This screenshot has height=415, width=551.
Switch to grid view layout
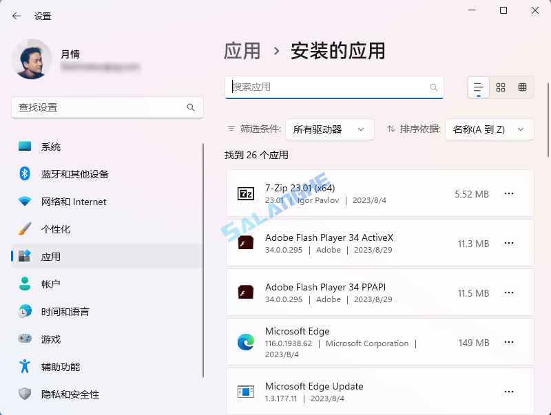[501, 87]
